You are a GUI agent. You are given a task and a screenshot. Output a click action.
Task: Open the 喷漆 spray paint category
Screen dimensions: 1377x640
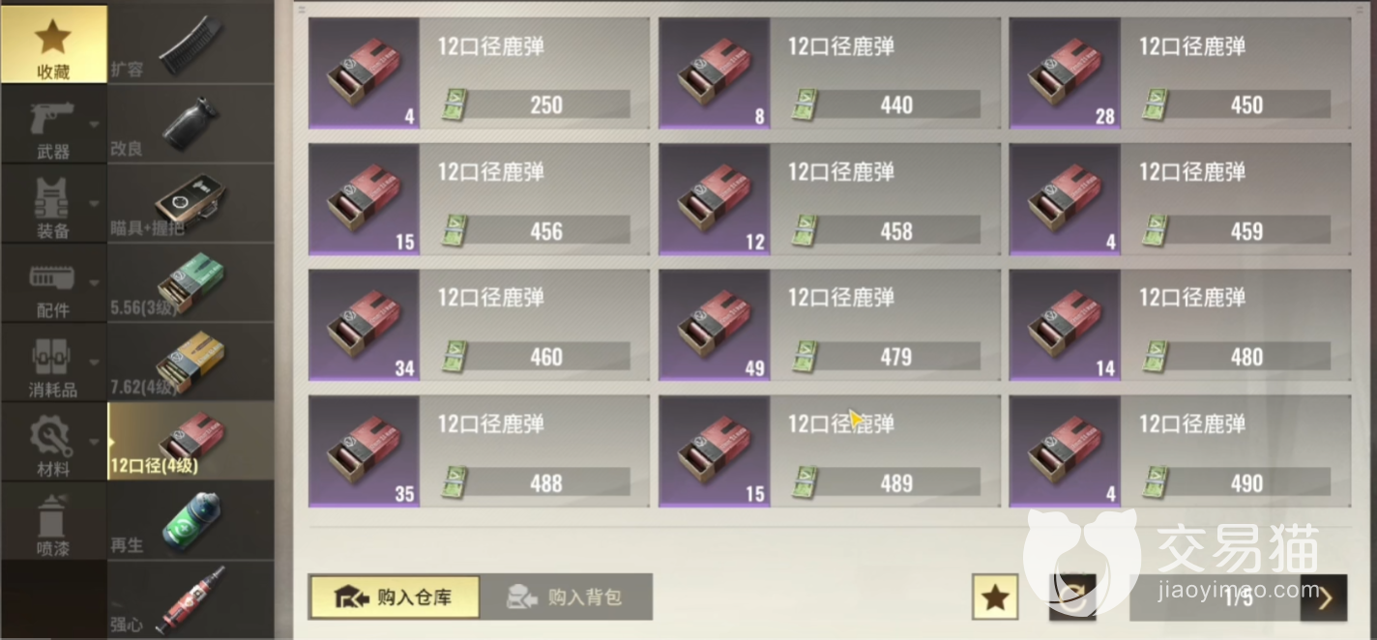click(x=53, y=521)
